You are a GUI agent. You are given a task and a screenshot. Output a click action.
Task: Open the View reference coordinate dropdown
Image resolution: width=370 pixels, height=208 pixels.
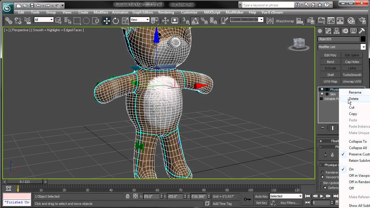tap(140, 20)
